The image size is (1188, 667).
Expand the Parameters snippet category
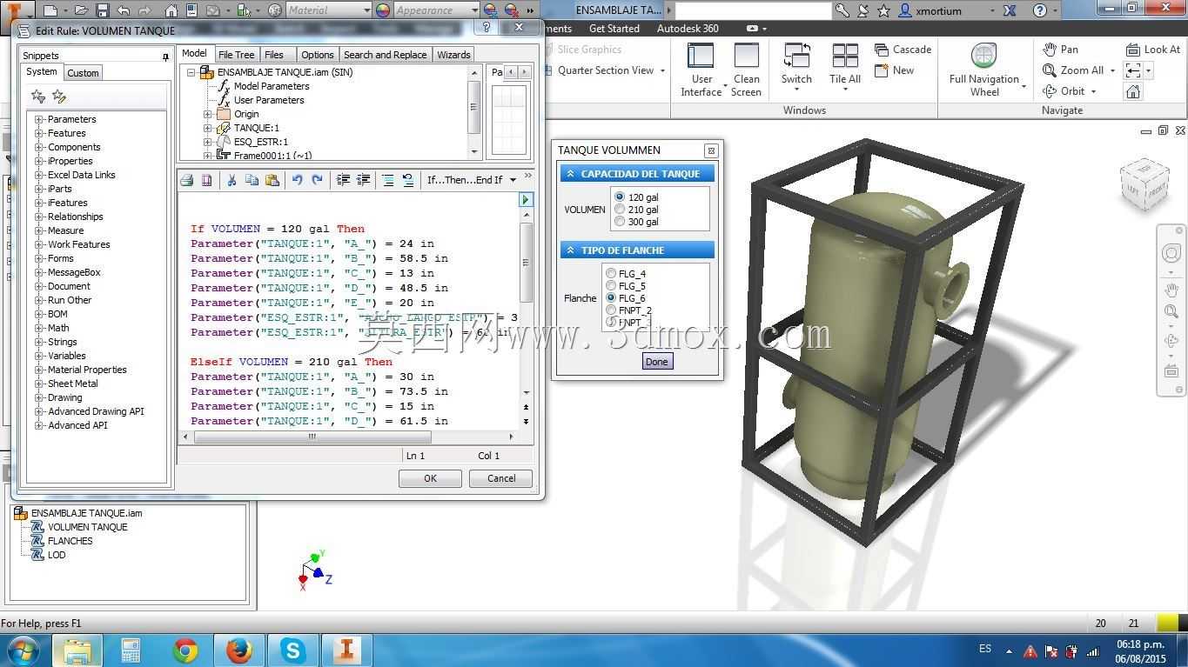(x=38, y=120)
